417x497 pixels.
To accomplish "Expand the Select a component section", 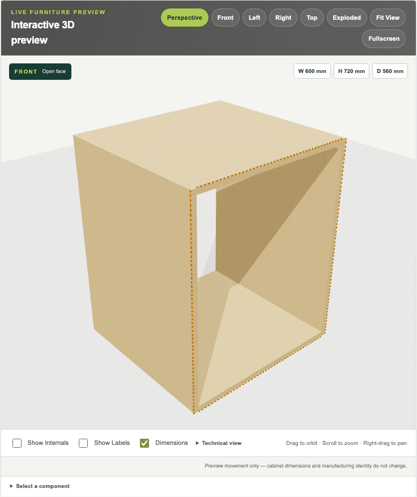I will 40,486.
